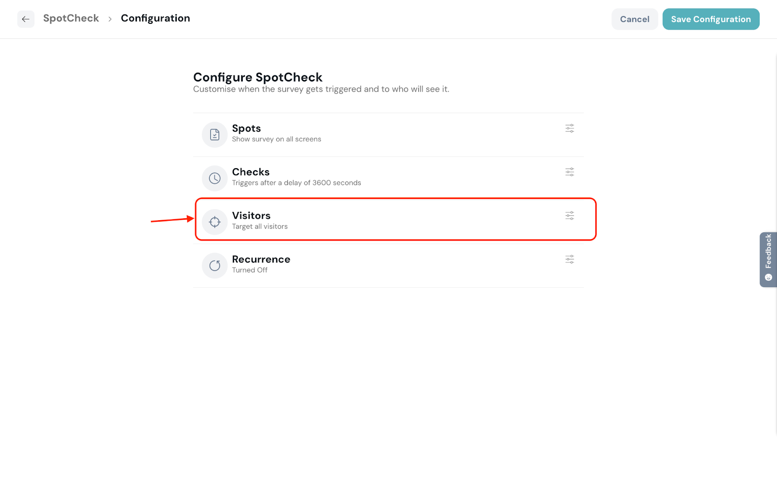The height and width of the screenshot is (485, 777).
Task: Open the Recurrence settings sliders icon
Action: pyautogui.click(x=570, y=259)
